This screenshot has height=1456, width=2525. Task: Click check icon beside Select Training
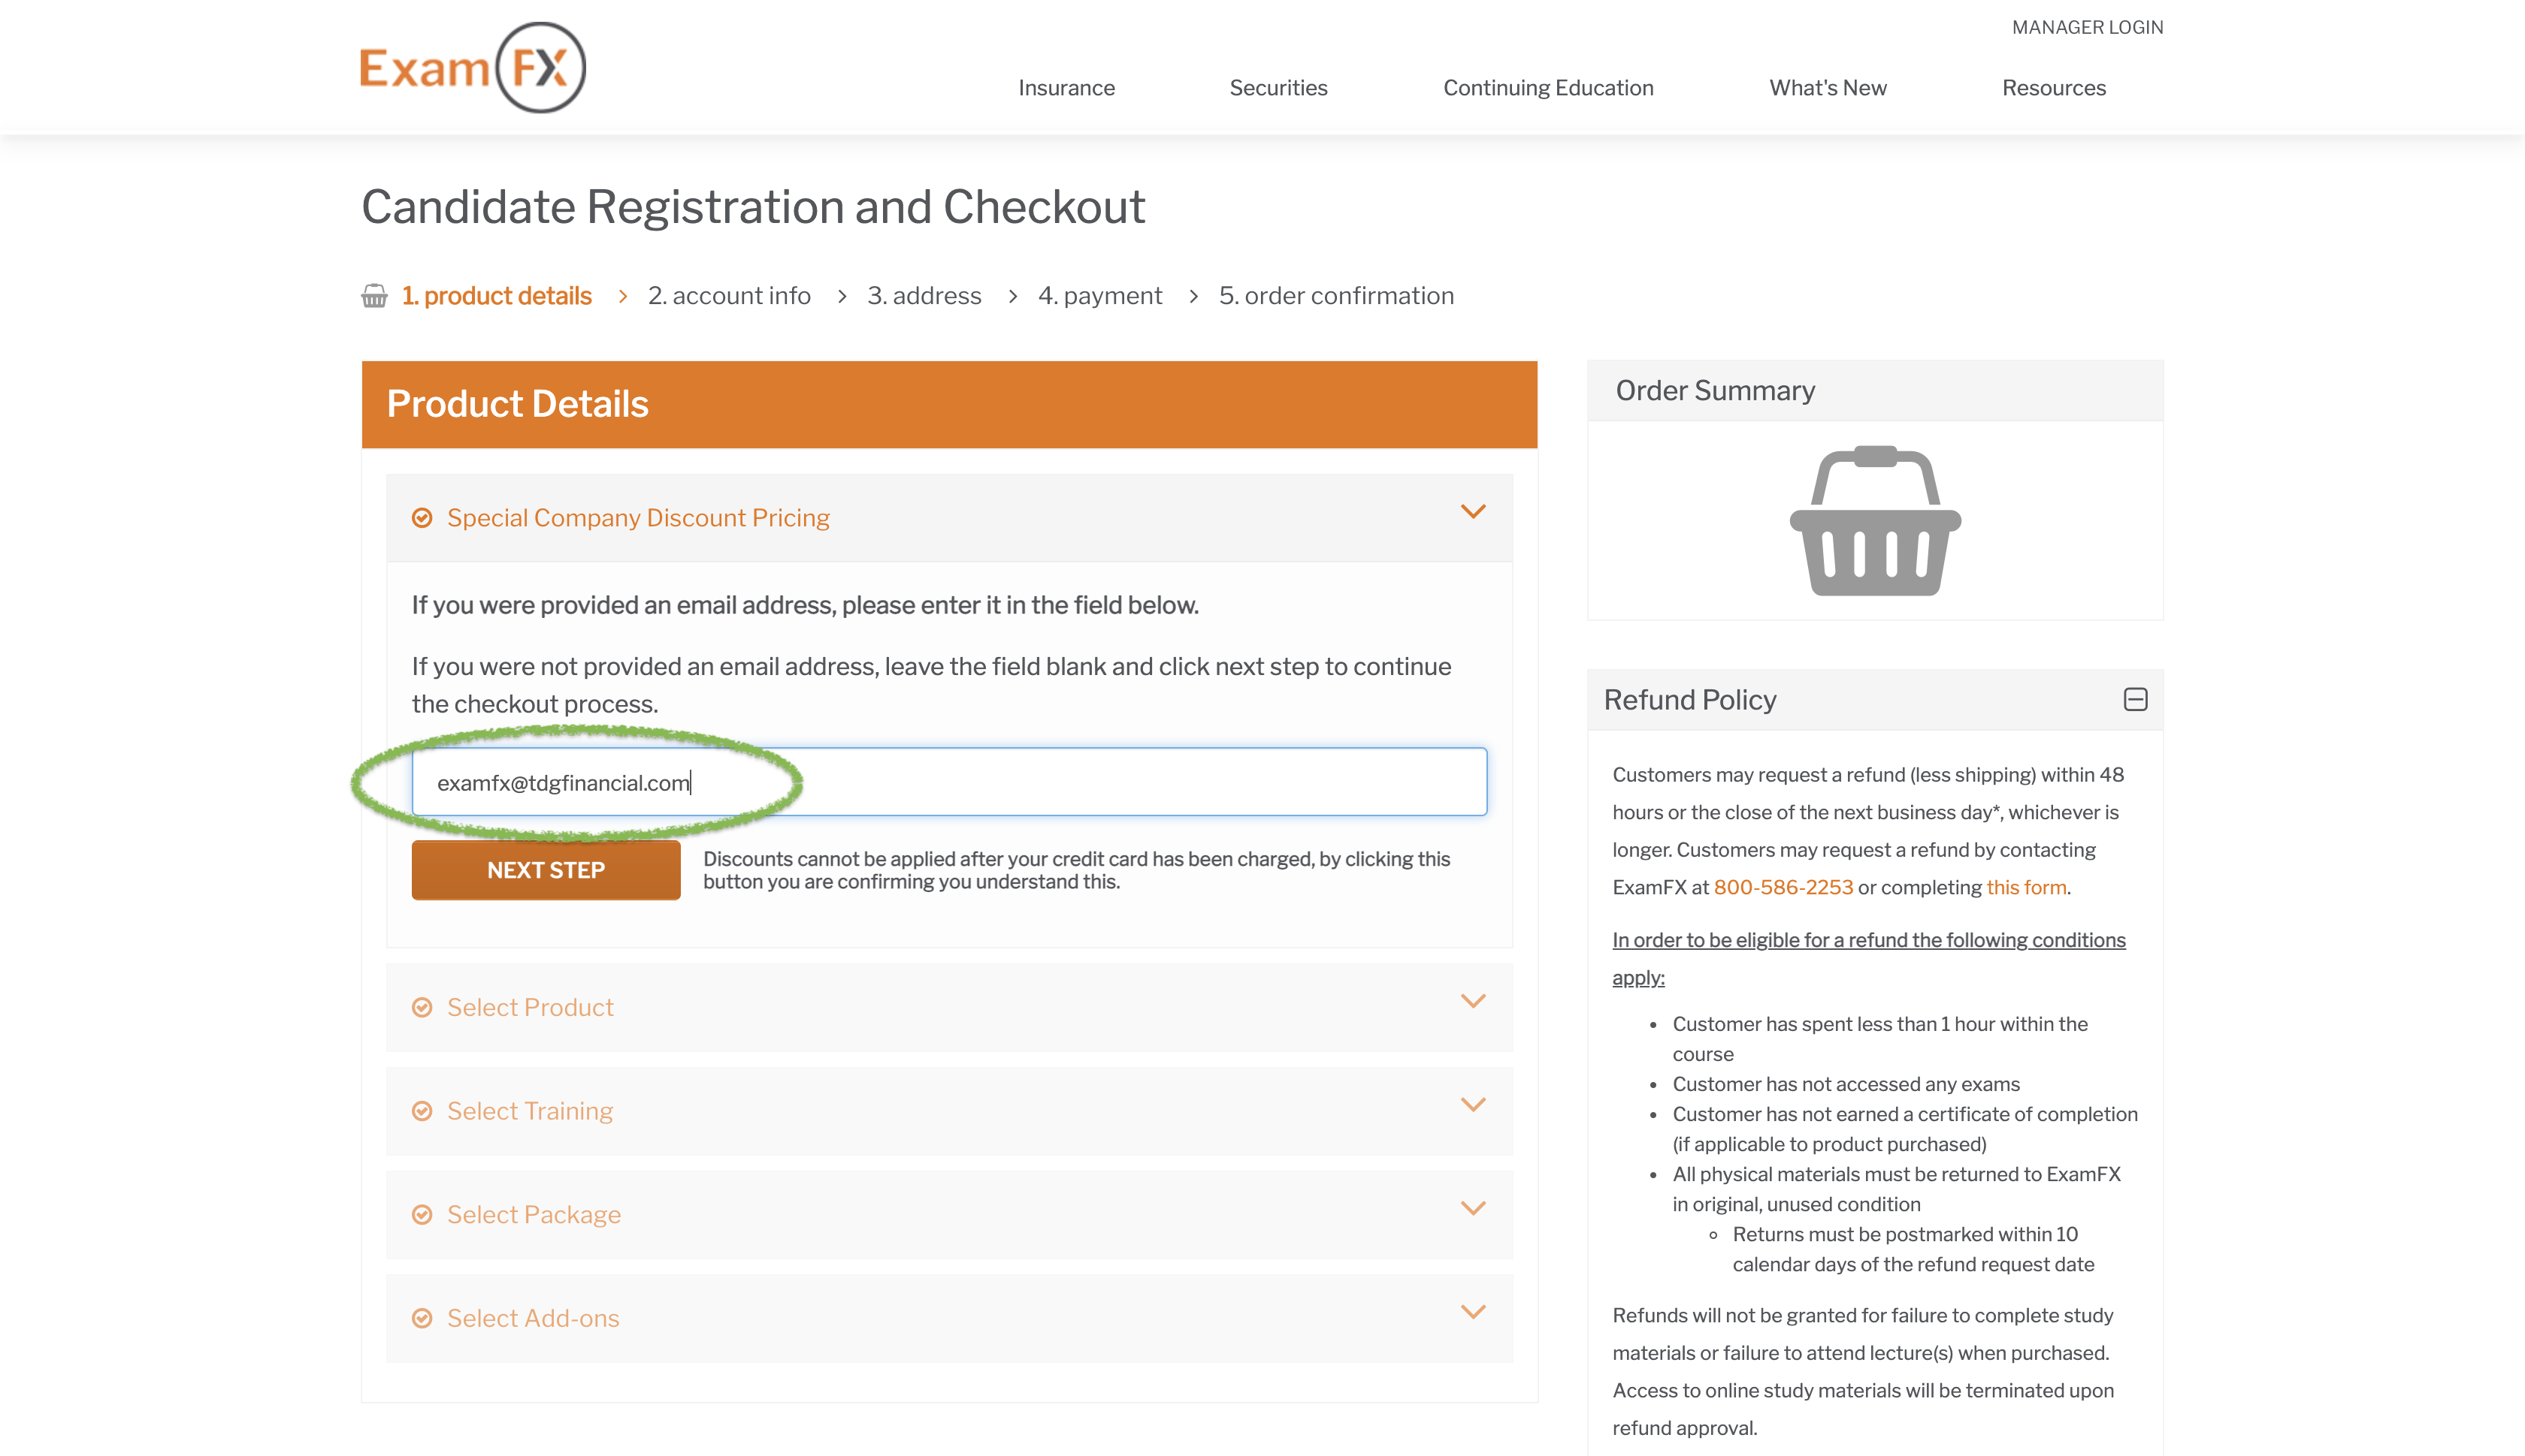coord(422,1111)
